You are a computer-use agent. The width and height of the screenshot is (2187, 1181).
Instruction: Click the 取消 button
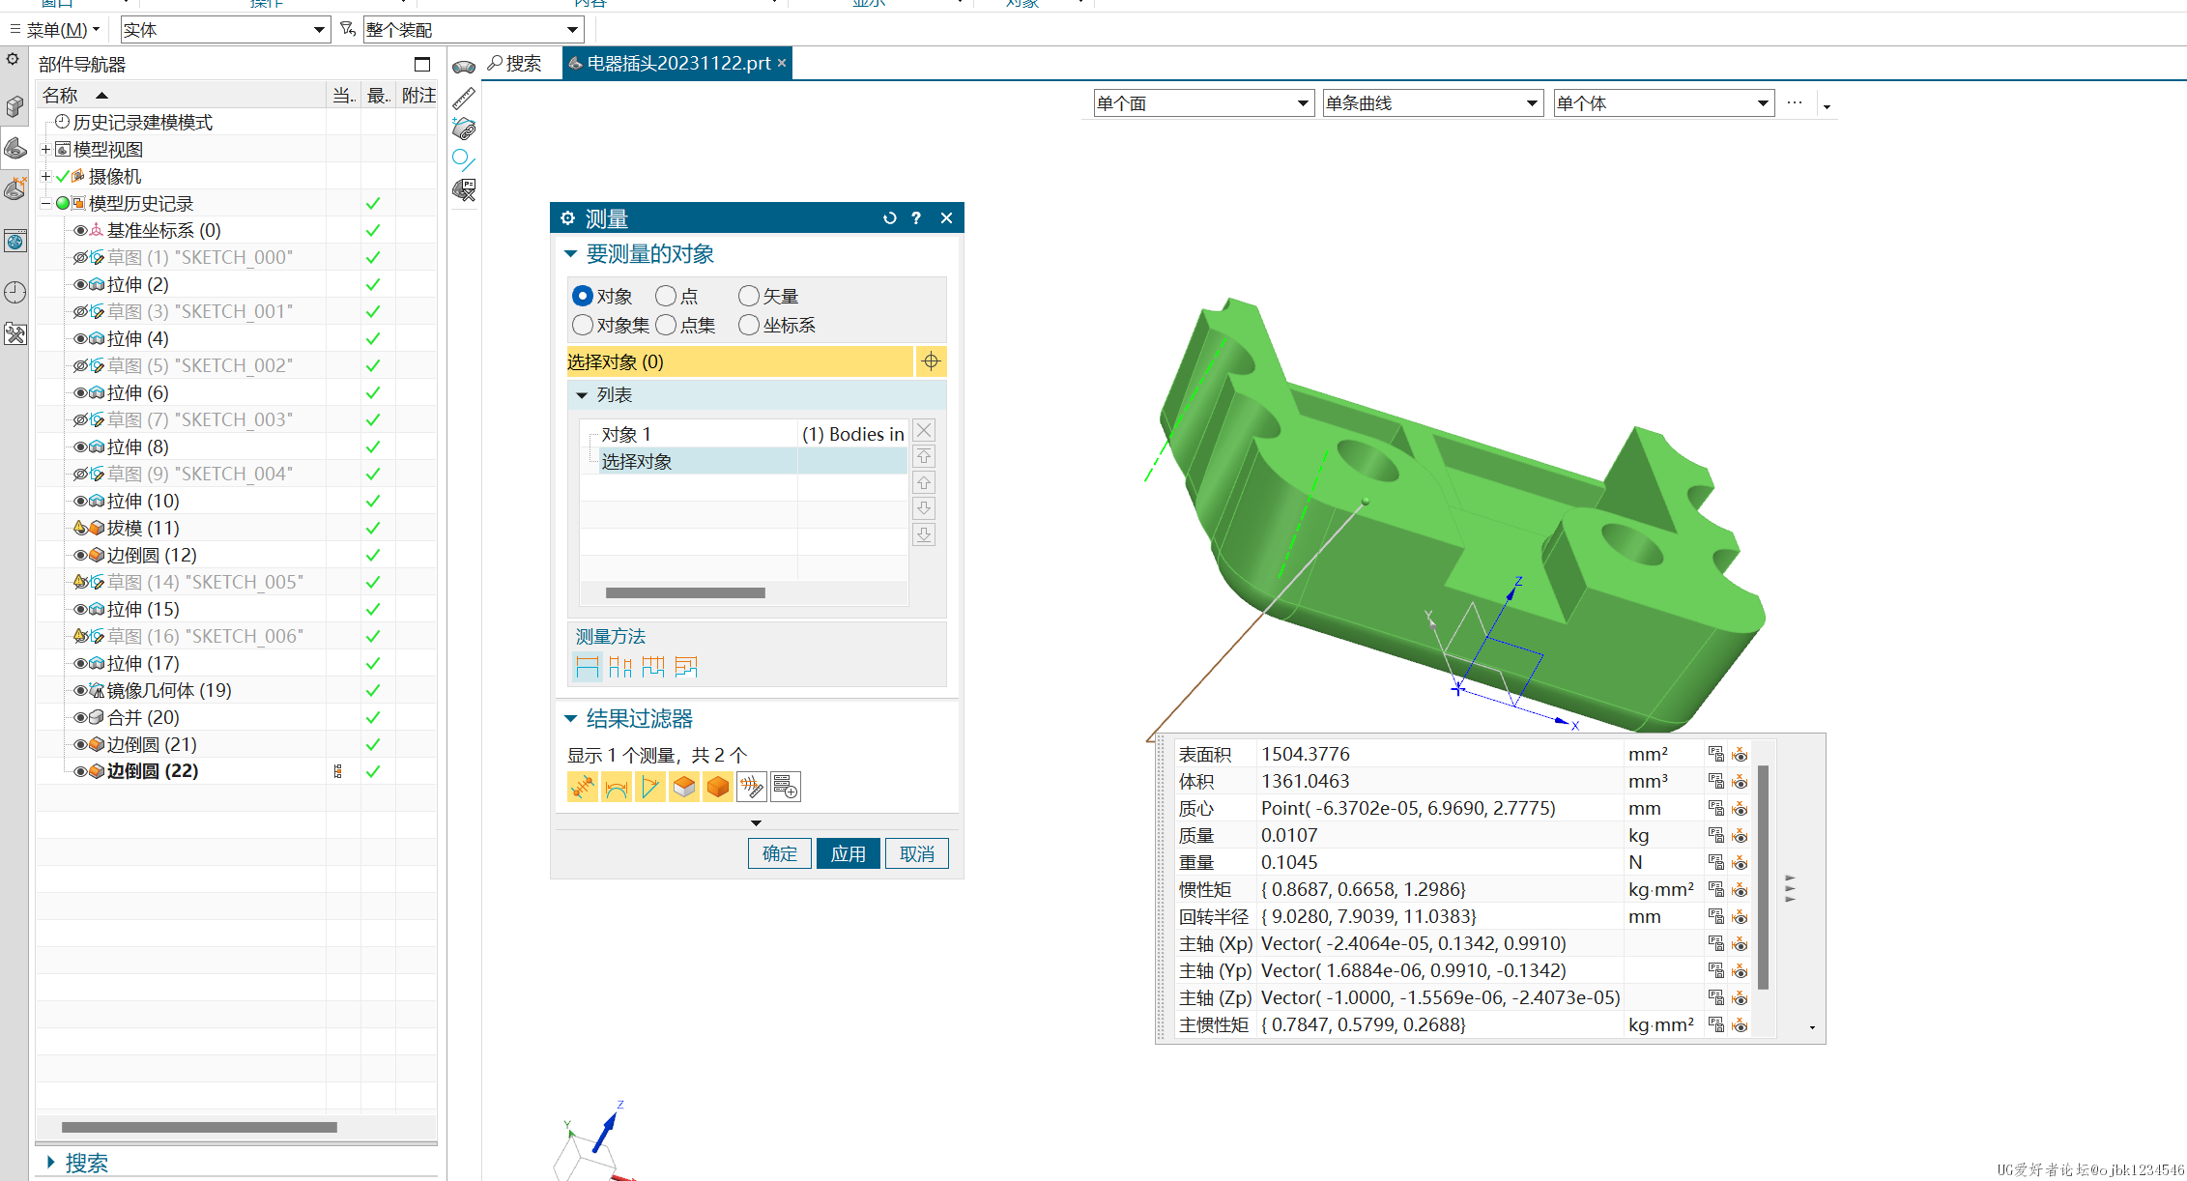[x=917, y=854]
